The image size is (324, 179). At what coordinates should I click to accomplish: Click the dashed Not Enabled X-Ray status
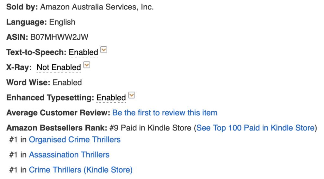click(x=59, y=67)
